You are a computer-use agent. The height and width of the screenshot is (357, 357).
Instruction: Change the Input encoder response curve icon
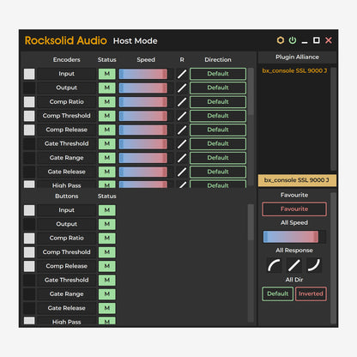(x=182, y=74)
